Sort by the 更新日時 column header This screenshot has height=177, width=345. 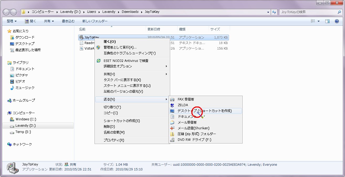point(161,29)
